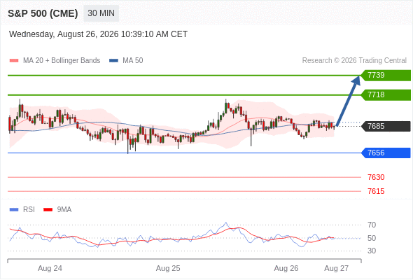Select the 7718 green resistance label
The image size is (413, 280).
coord(386,94)
